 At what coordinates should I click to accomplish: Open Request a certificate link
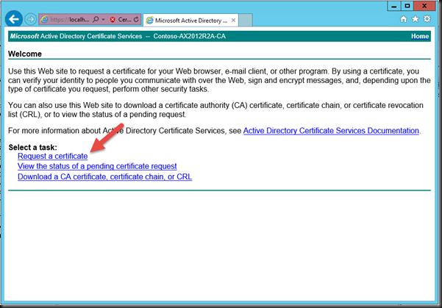[x=53, y=156]
